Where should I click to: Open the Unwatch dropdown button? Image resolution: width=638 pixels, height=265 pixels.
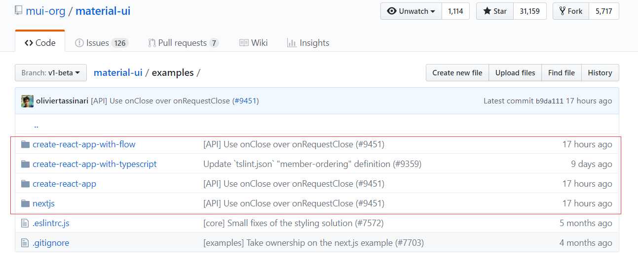click(x=411, y=11)
